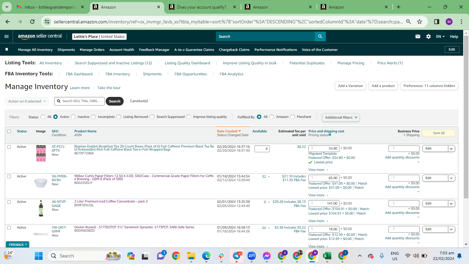Open the FBA Dashboard link
Viewport: 469px width, 264px height.
(79, 74)
